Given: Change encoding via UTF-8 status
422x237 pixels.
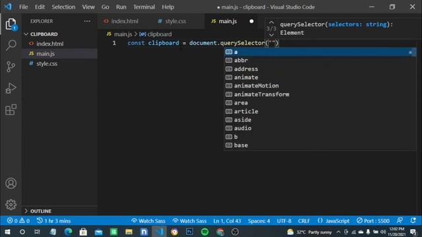Looking at the screenshot, I should point(284,221).
